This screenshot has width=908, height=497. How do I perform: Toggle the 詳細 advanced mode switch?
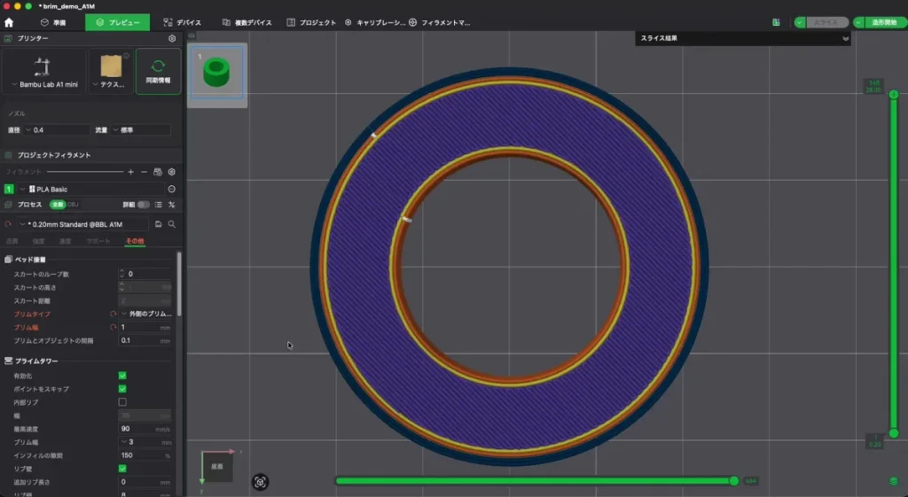[143, 205]
